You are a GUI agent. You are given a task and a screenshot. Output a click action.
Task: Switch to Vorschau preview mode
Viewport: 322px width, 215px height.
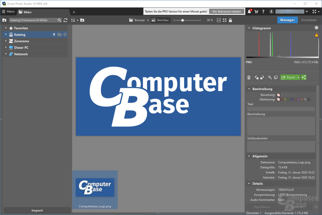point(160,20)
